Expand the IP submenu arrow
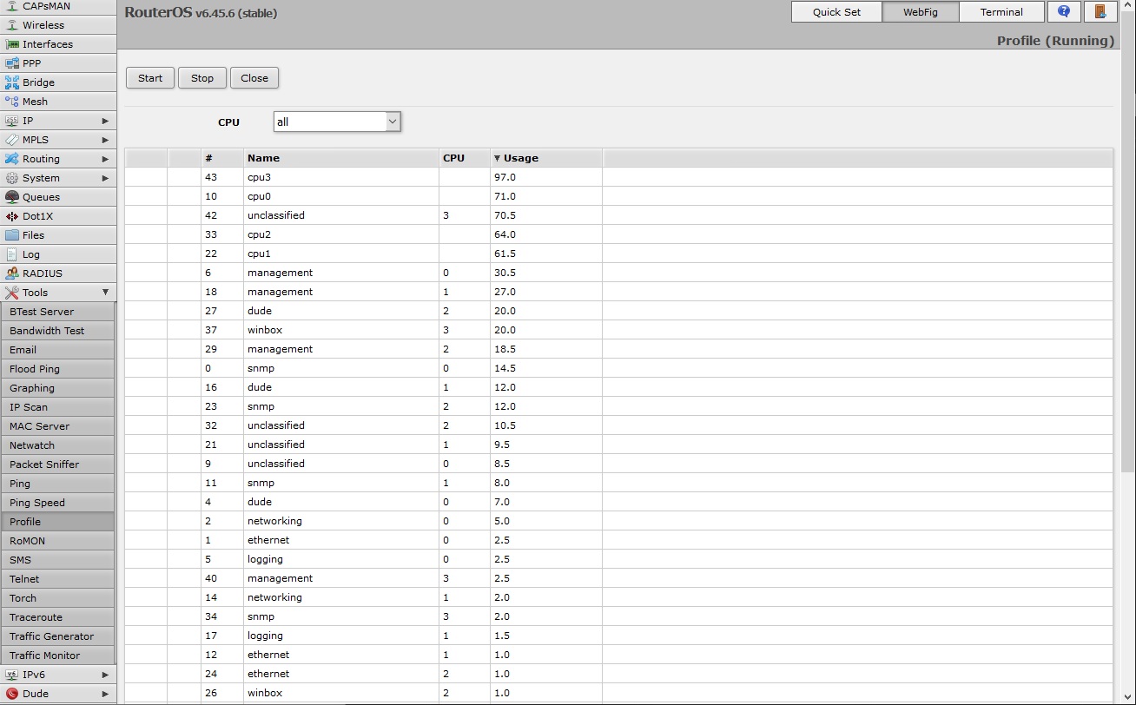 (x=105, y=121)
